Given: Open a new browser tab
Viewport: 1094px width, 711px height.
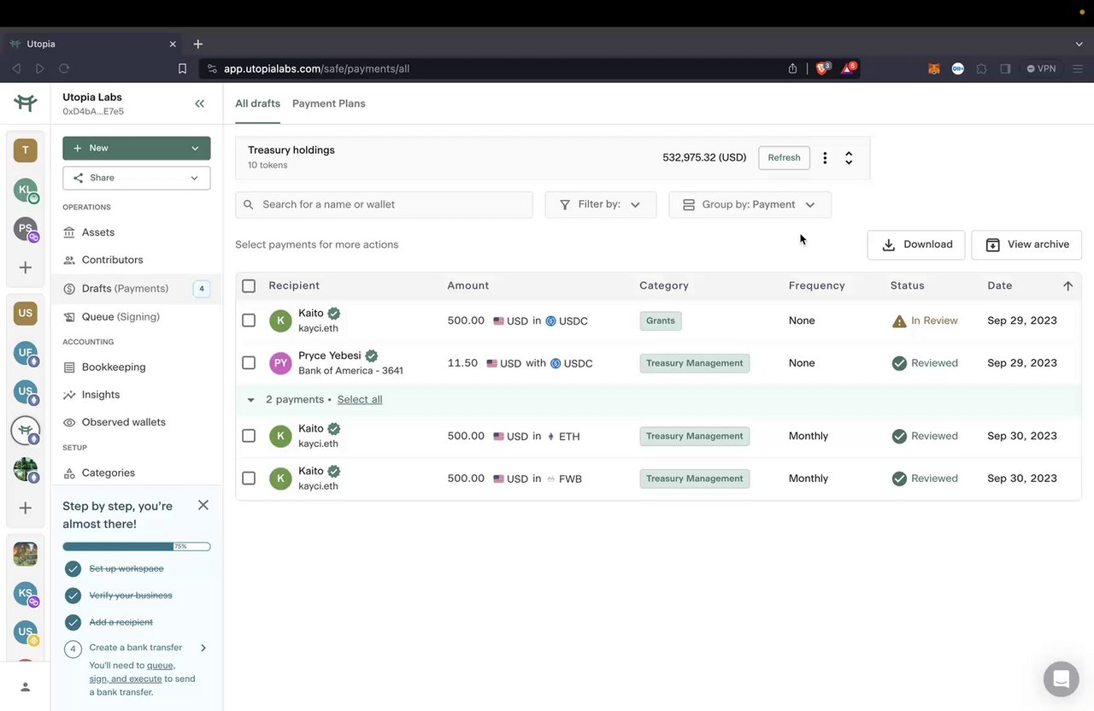Looking at the screenshot, I should [198, 44].
